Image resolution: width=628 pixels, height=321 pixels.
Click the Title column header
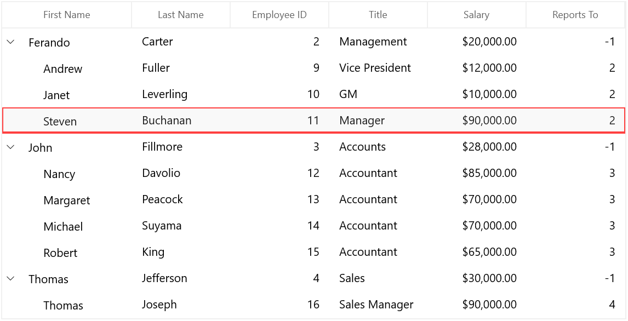point(378,15)
